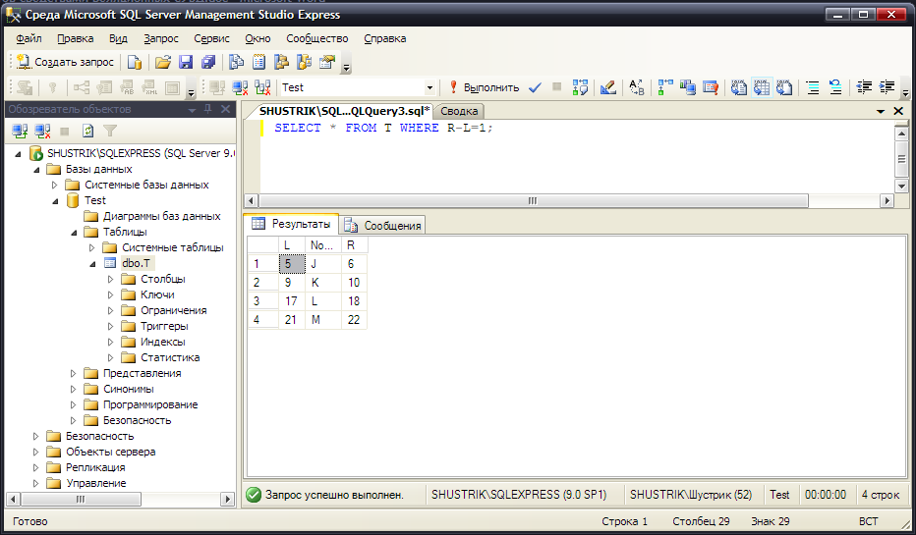Click the editor horizontal scrollbar thumb
The image size is (916, 535).
[x=534, y=200]
